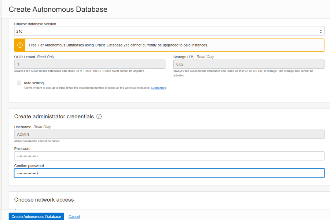Click the Auto scaling label text

pos(34,83)
